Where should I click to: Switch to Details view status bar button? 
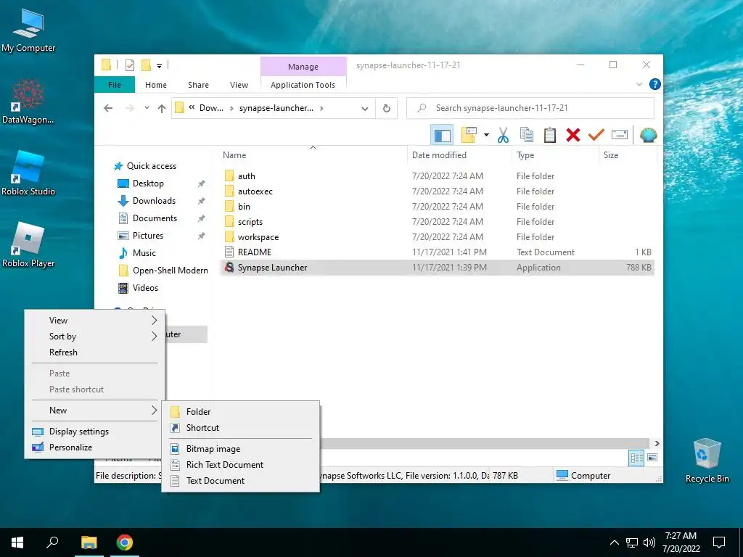(636, 458)
